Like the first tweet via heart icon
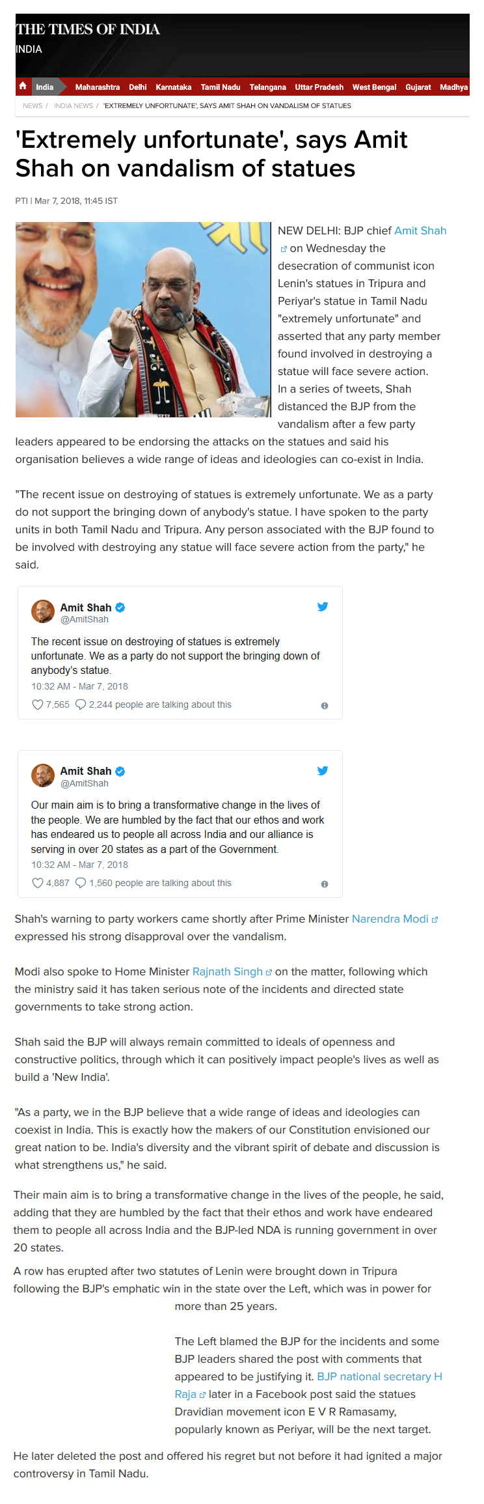Image resolution: width=484 pixels, height=1504 pixels. (x=38, y=704)
